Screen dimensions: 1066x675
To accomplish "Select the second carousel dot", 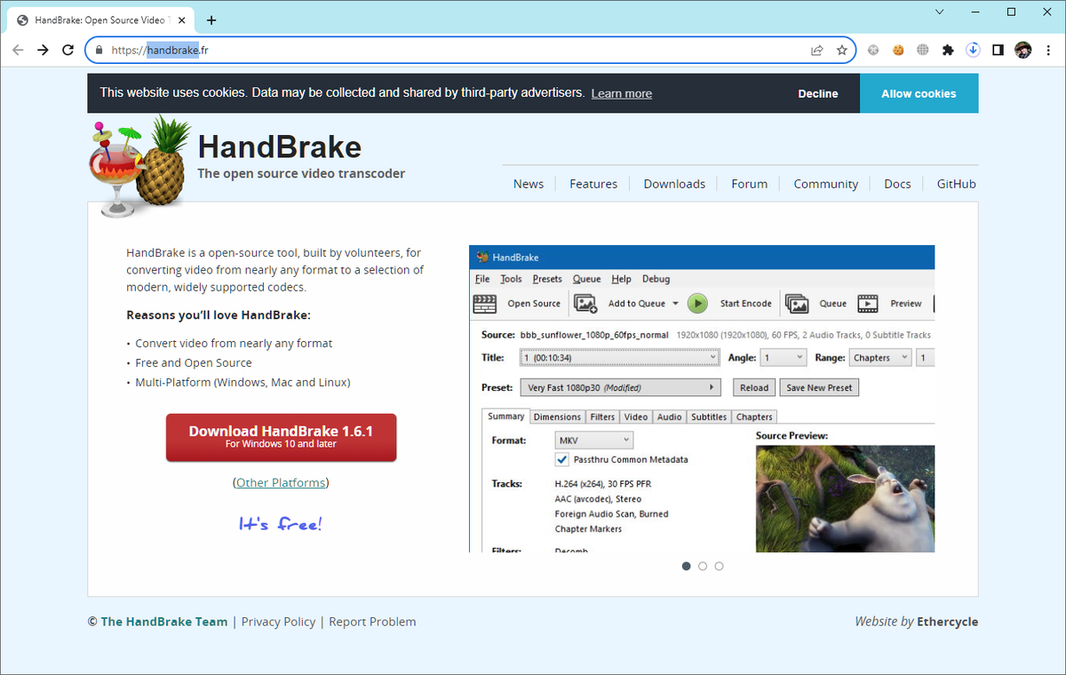I will point(703,566).
